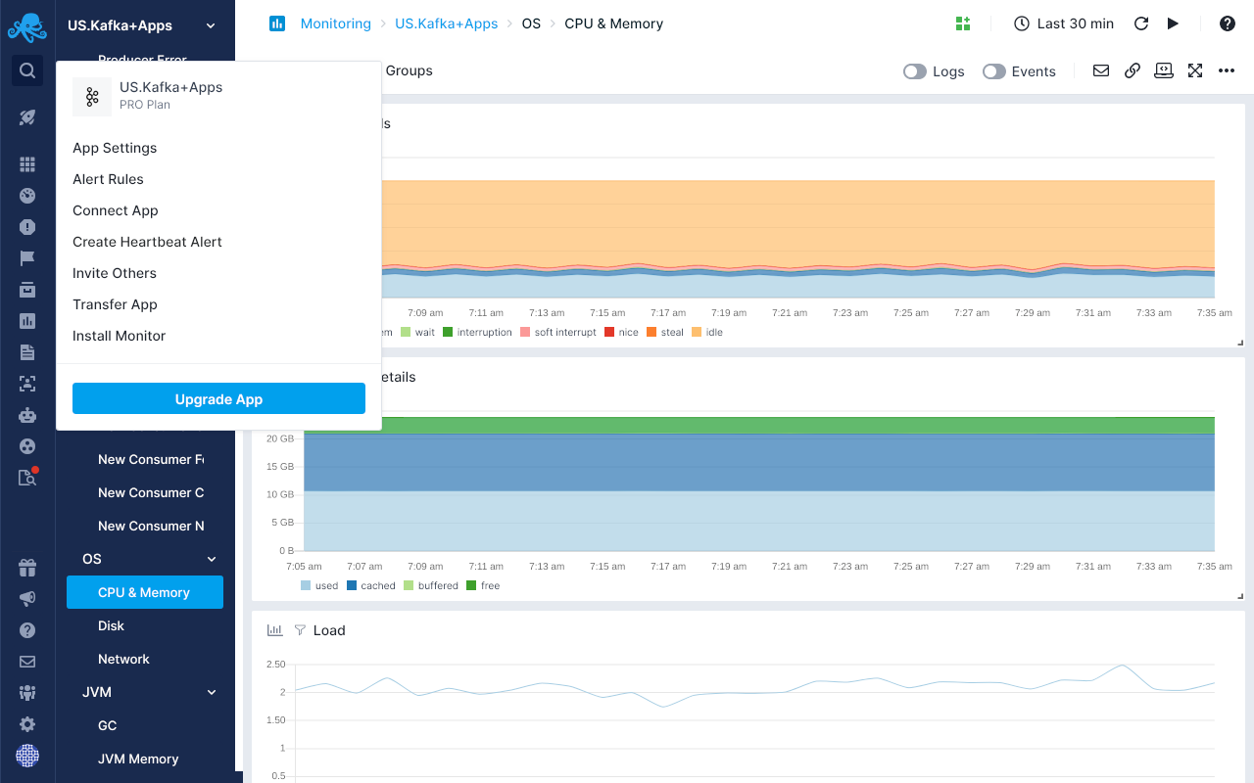The height and width of the screenshot is (783, 1254).
Task: Open the megaphone announcements icon
Action: coord(27,599)
